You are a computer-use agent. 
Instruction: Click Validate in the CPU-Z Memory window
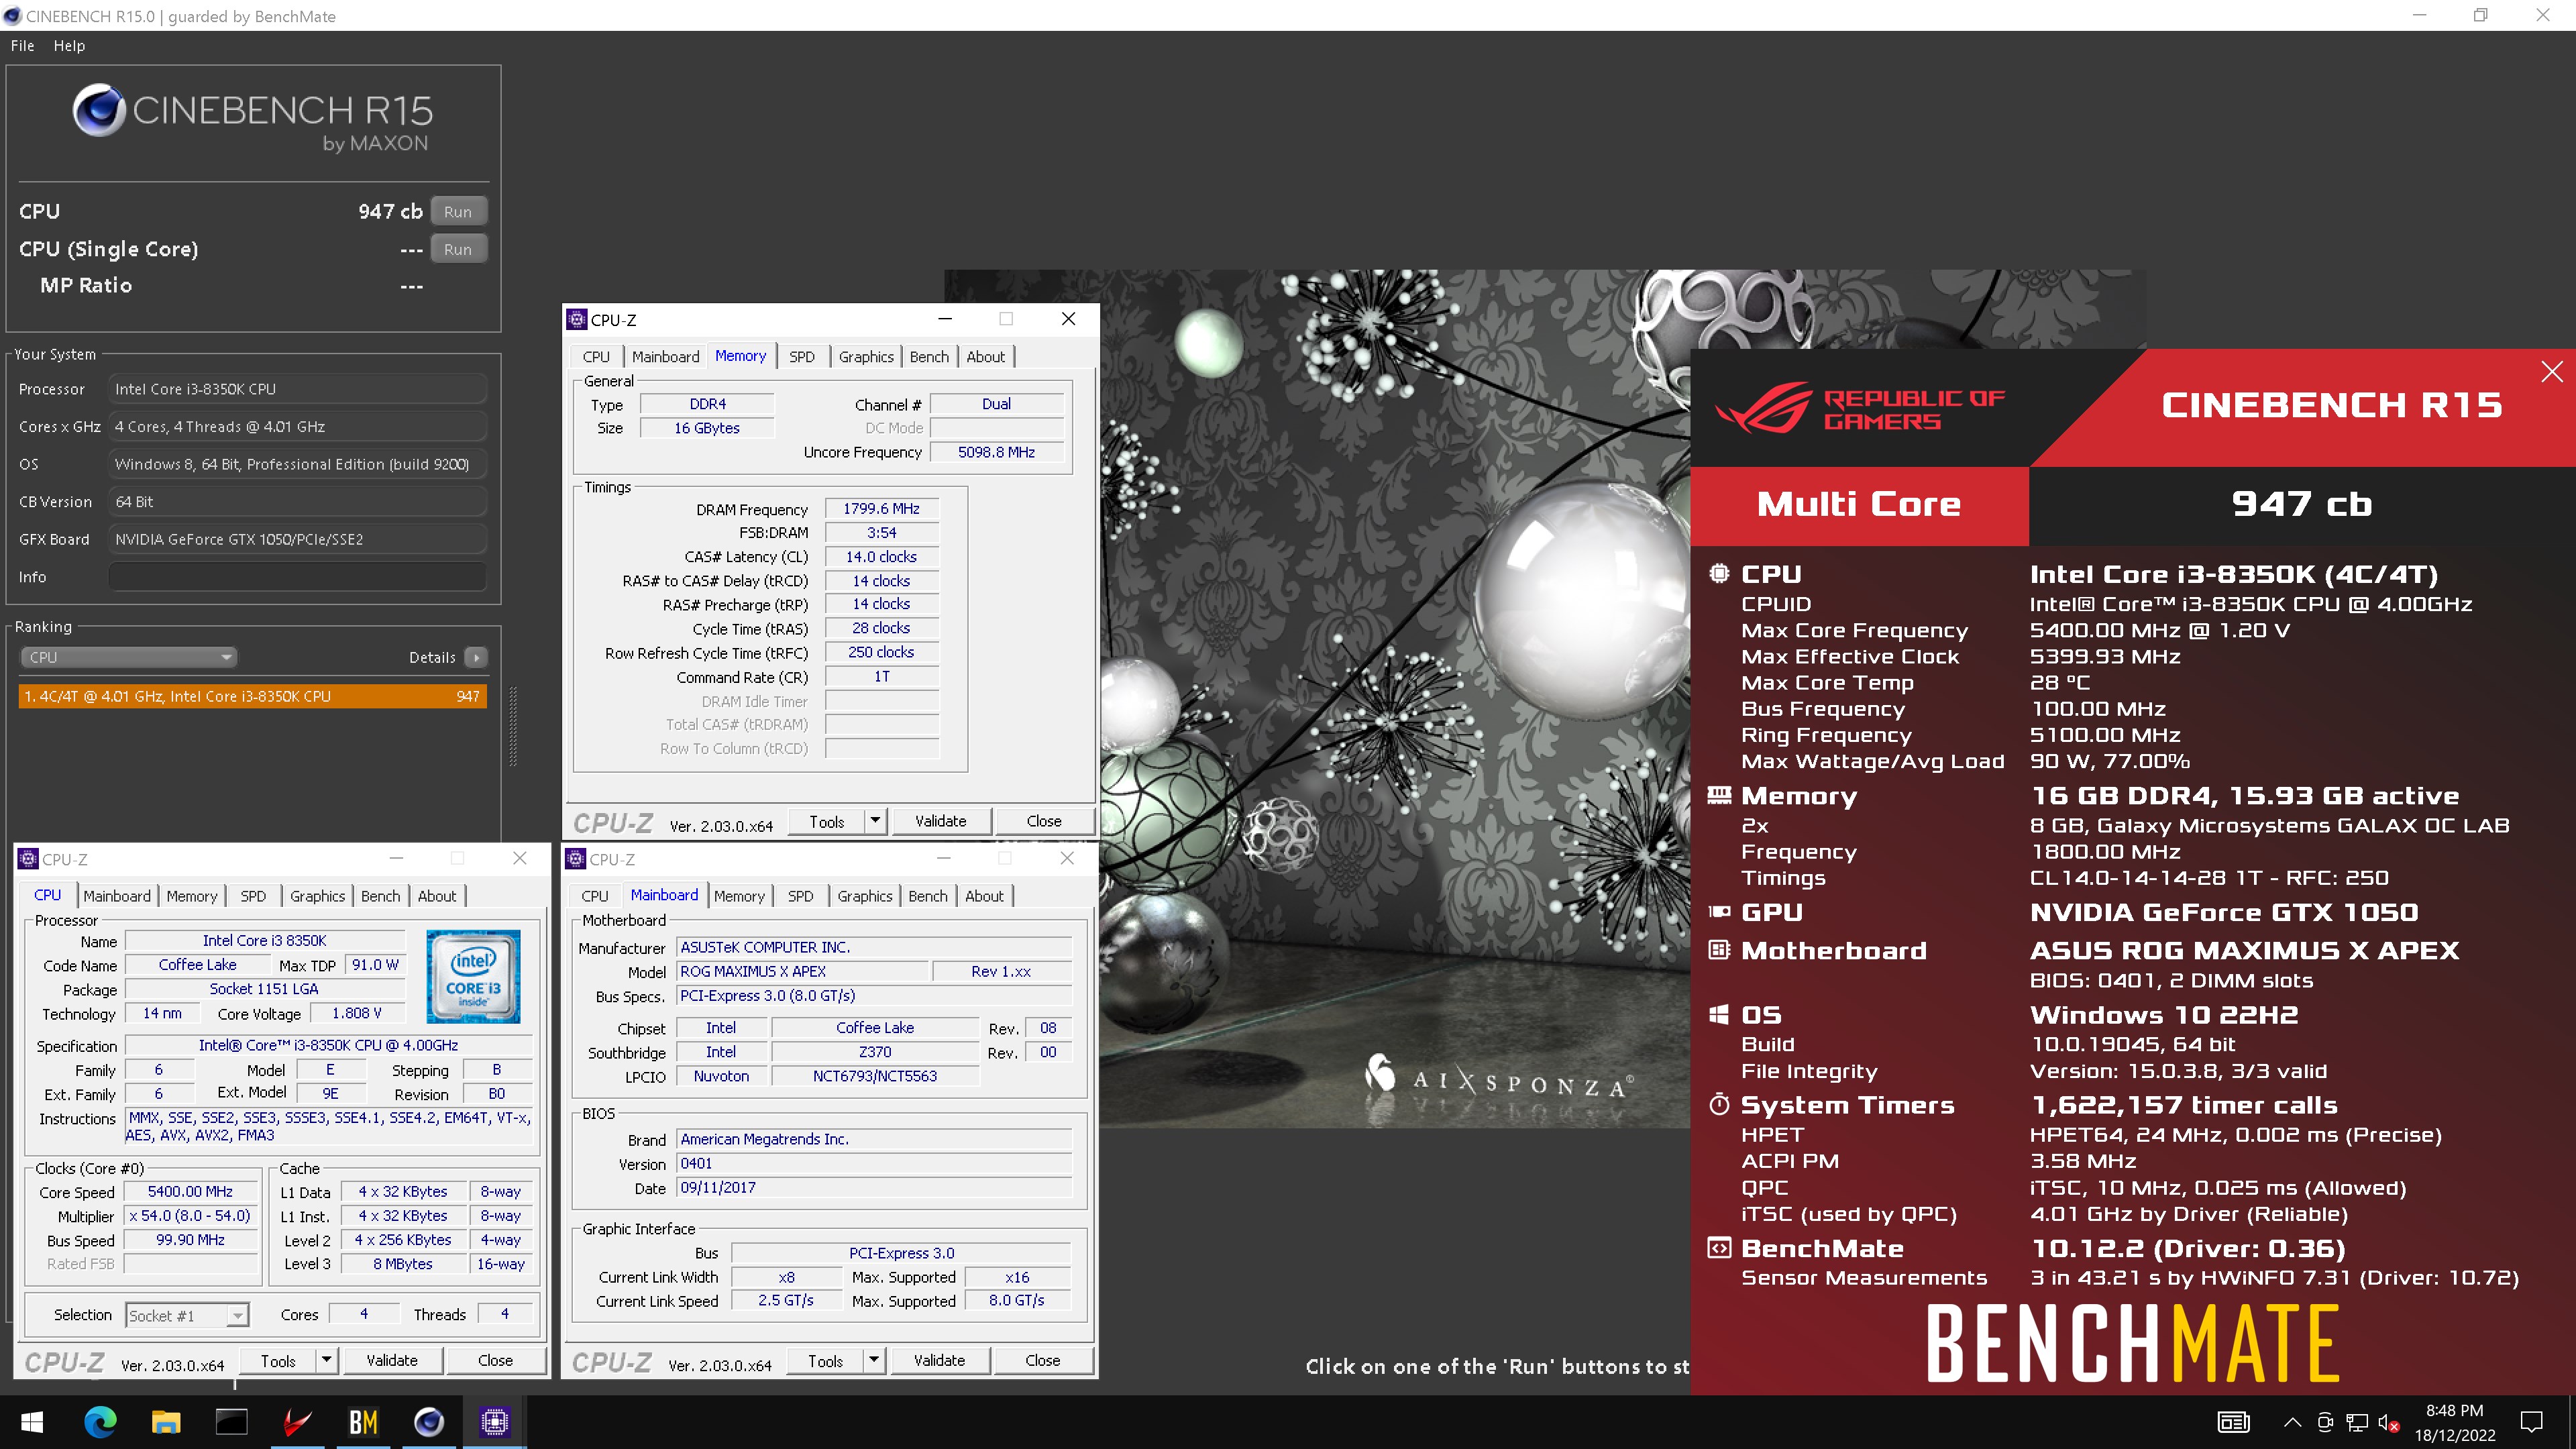(941, 821)
